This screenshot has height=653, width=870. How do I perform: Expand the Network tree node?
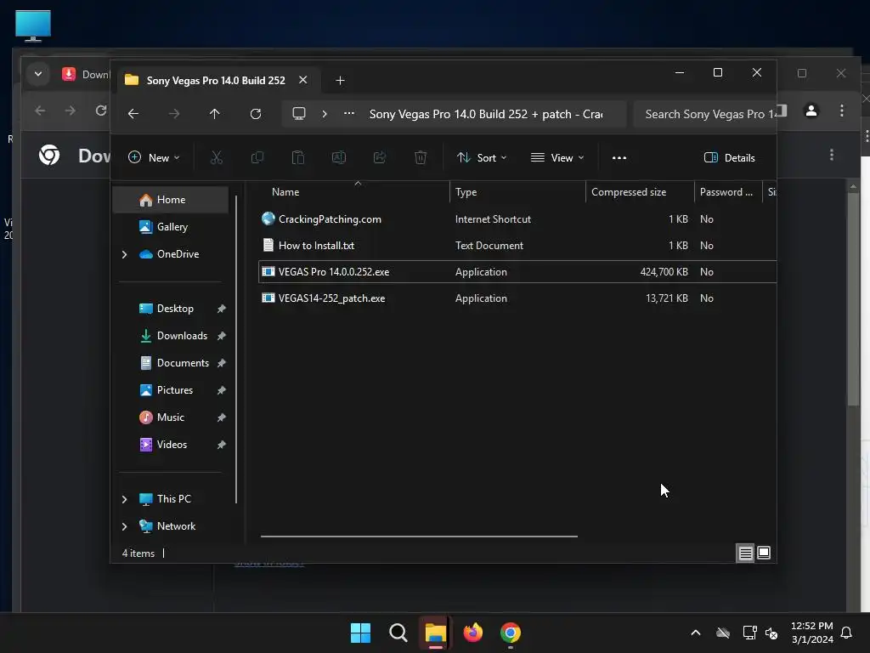point(124,526)
